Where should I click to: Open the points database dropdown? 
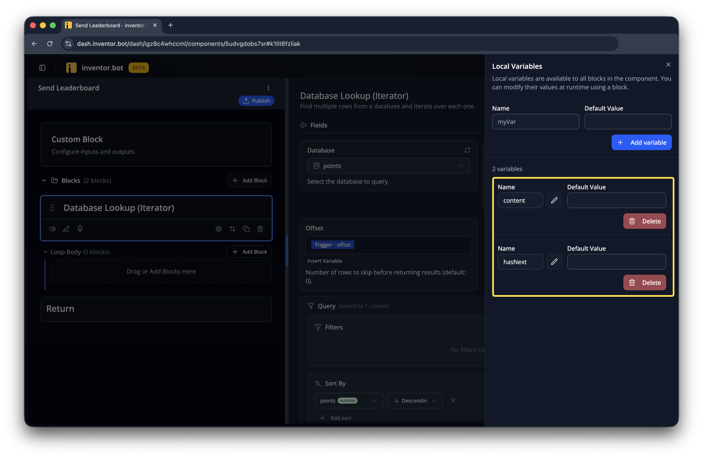pos(389,166)
